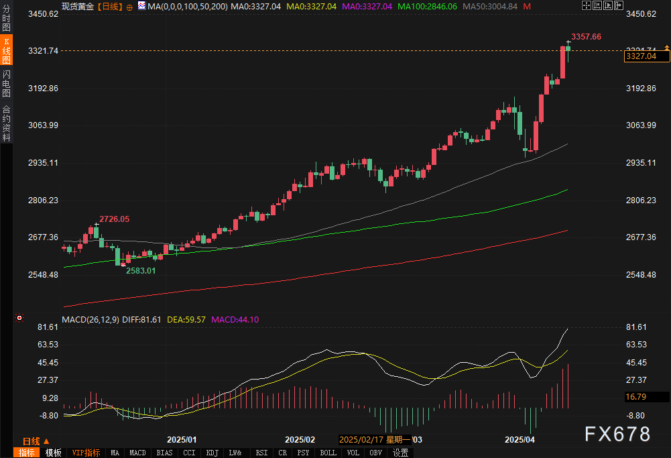Click the small red circle icon left of MACD
This screenshot has width=671, height=458.
pos(19,318)
